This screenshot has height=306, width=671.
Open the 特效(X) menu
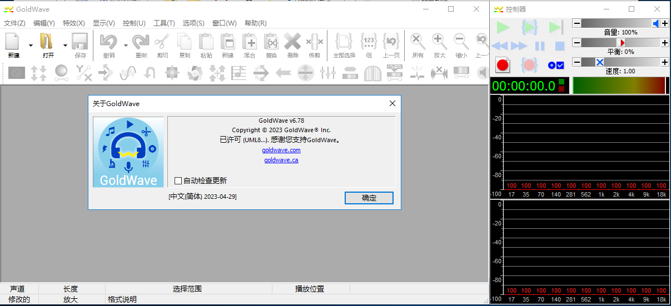[x=74, y=23]
